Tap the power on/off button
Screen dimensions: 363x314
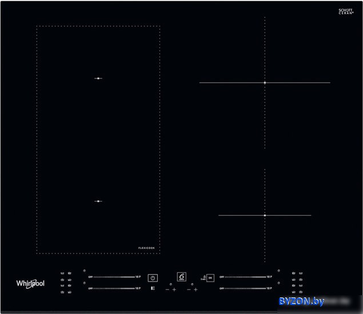pos(153,278)
